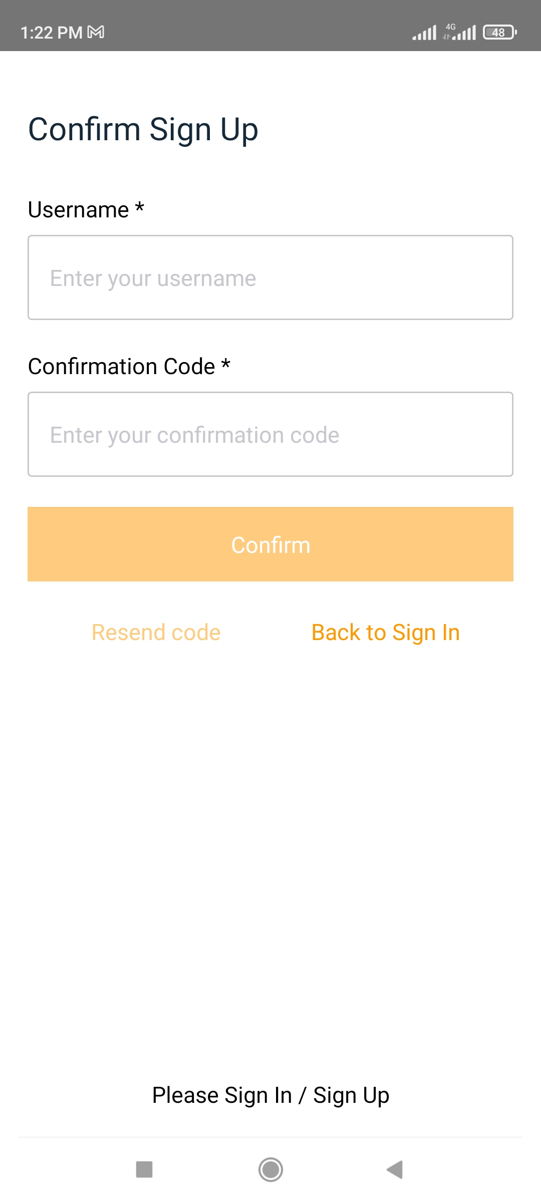The image size is (541, 1202).
Task: Tap the 4G signal strength icon
Action: coord(459,32)
